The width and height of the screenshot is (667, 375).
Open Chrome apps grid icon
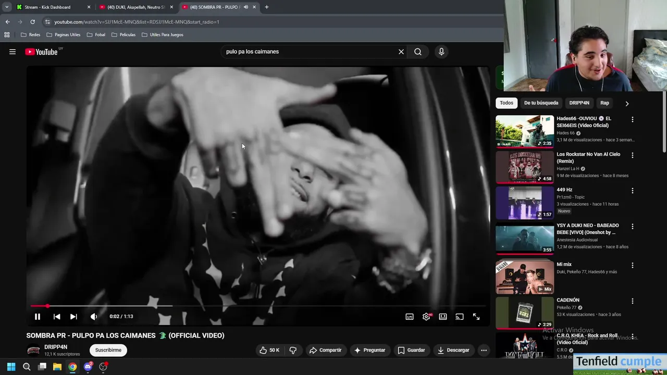pos(7,35)
